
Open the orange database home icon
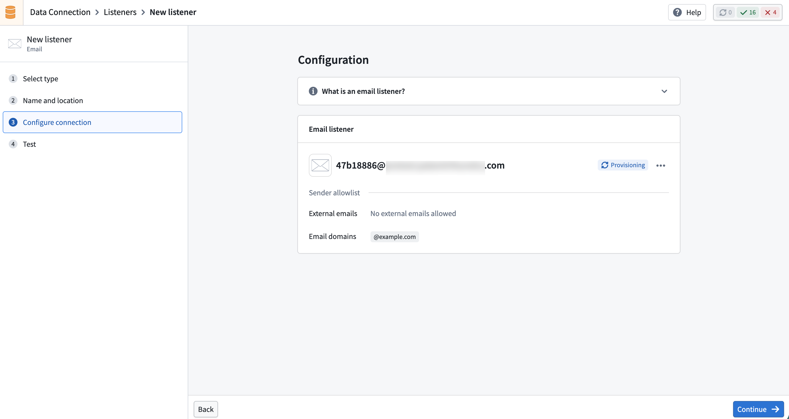tap(11, 12)
